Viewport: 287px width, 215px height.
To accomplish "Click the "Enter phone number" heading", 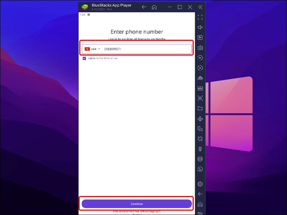I will [x=137, y=32].
